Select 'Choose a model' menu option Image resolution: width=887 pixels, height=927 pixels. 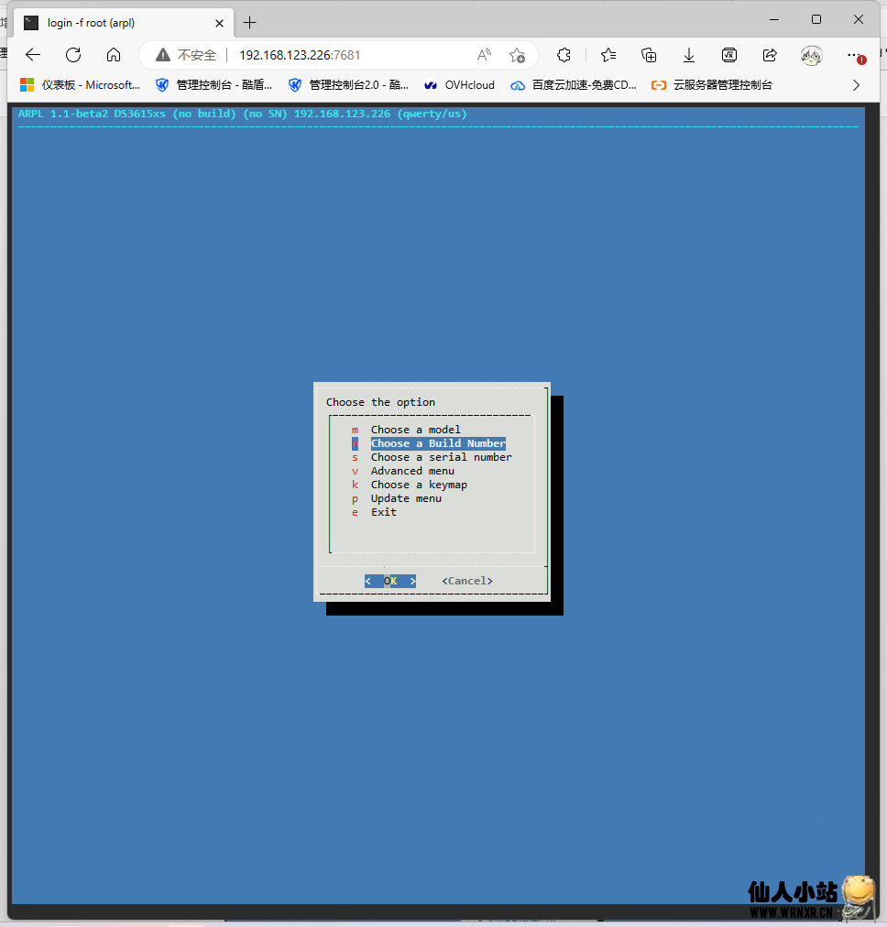(x=415, y=430)
